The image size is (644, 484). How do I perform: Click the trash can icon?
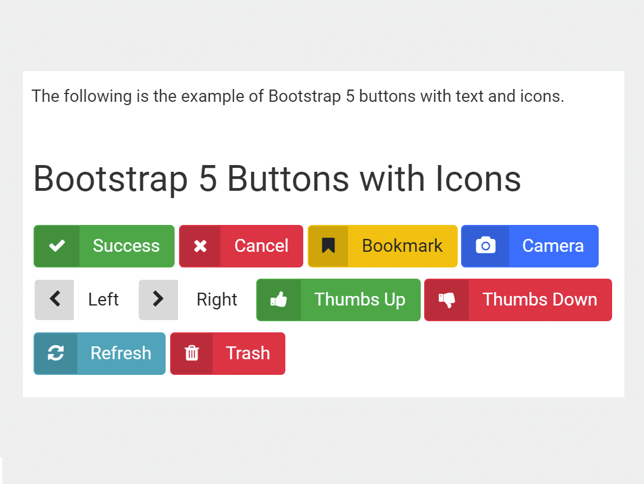(191, 353)
